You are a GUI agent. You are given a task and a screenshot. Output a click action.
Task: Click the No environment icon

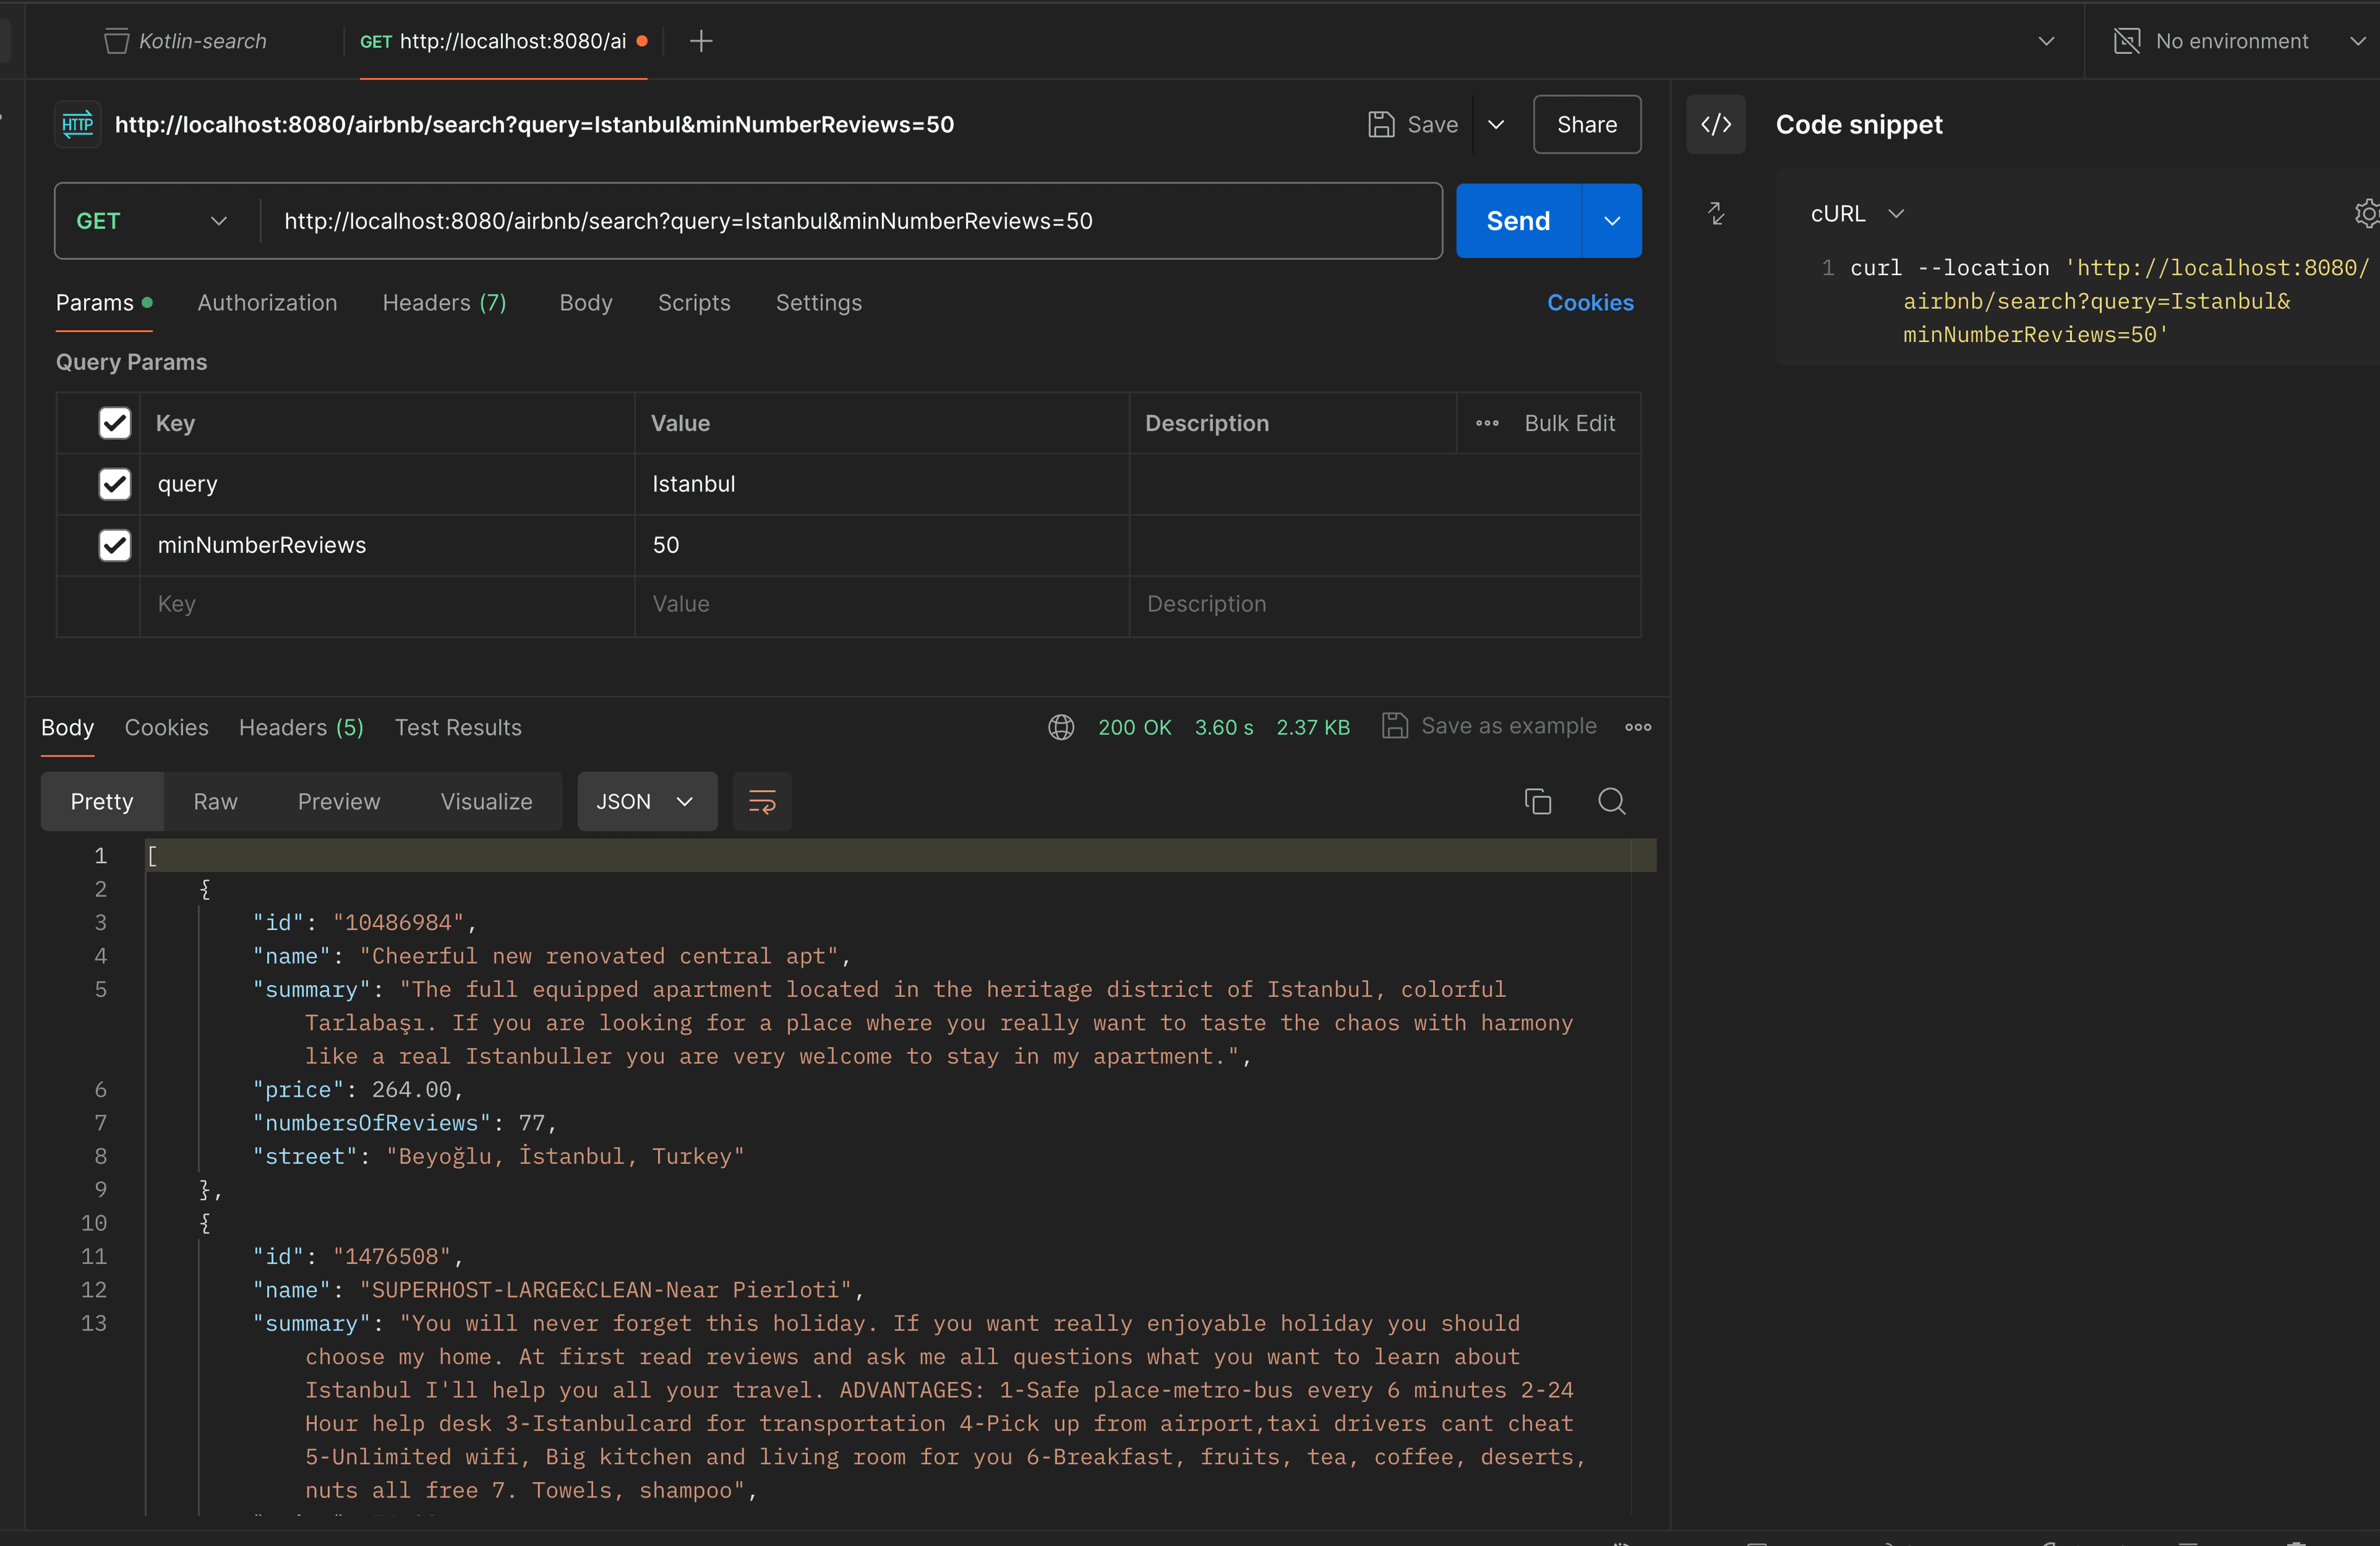[x=2126, y=41]
